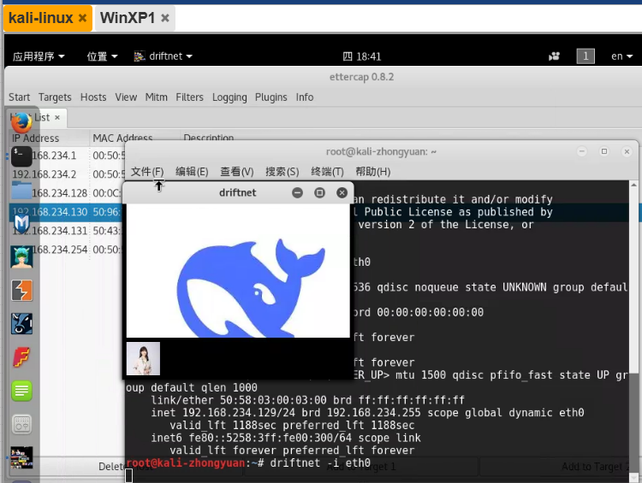Open ettercap Mitm menu

tap(157, 97)
